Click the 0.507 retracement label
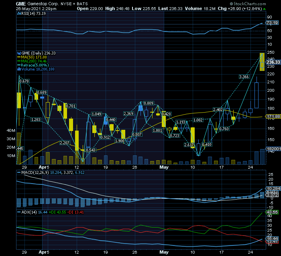The image size is (281, 256). click(x=137, y=134)
